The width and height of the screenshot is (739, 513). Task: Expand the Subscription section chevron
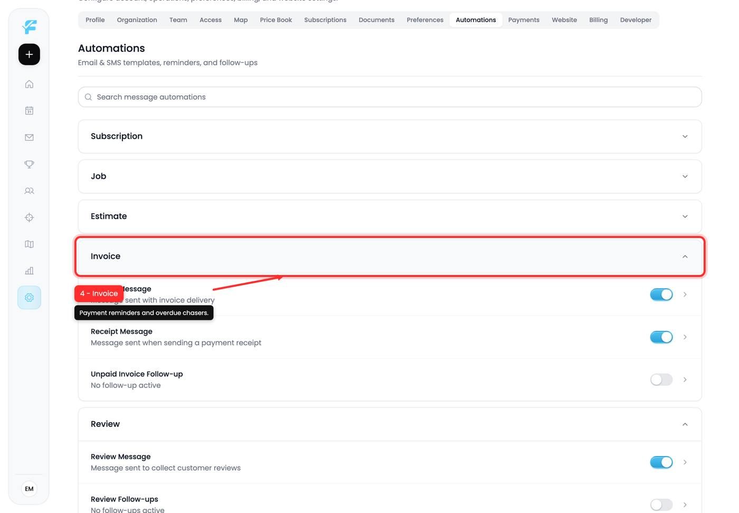(685, 137)
